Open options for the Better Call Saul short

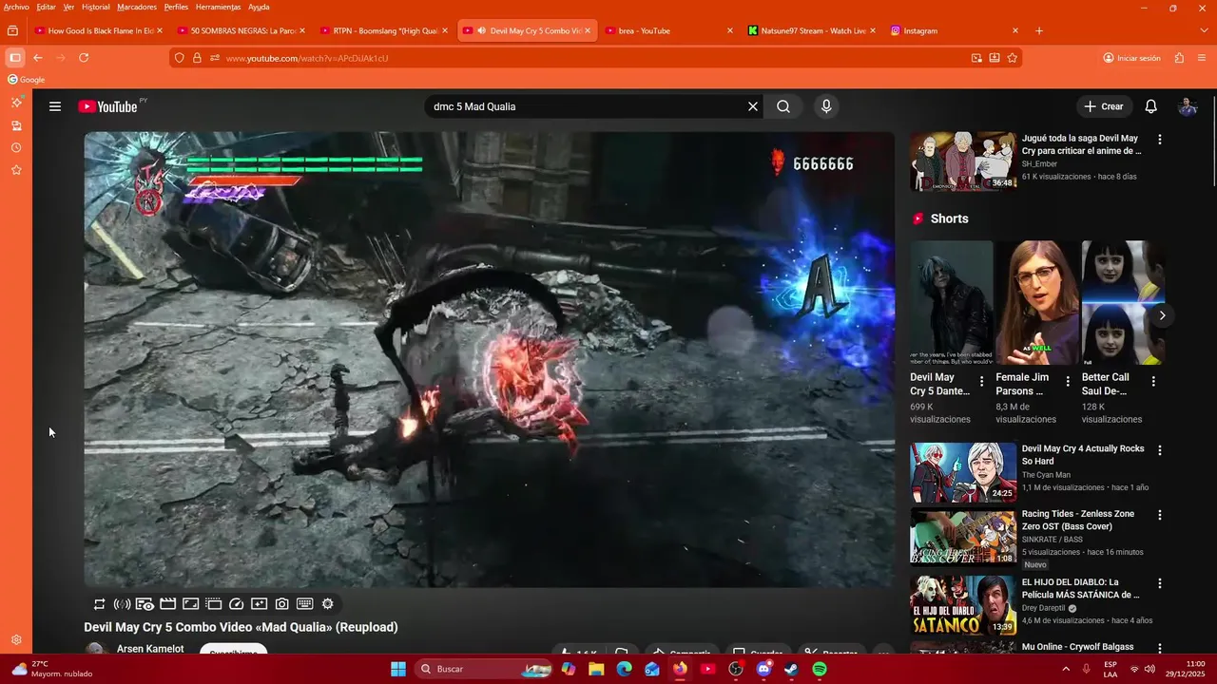point(1153,381)
